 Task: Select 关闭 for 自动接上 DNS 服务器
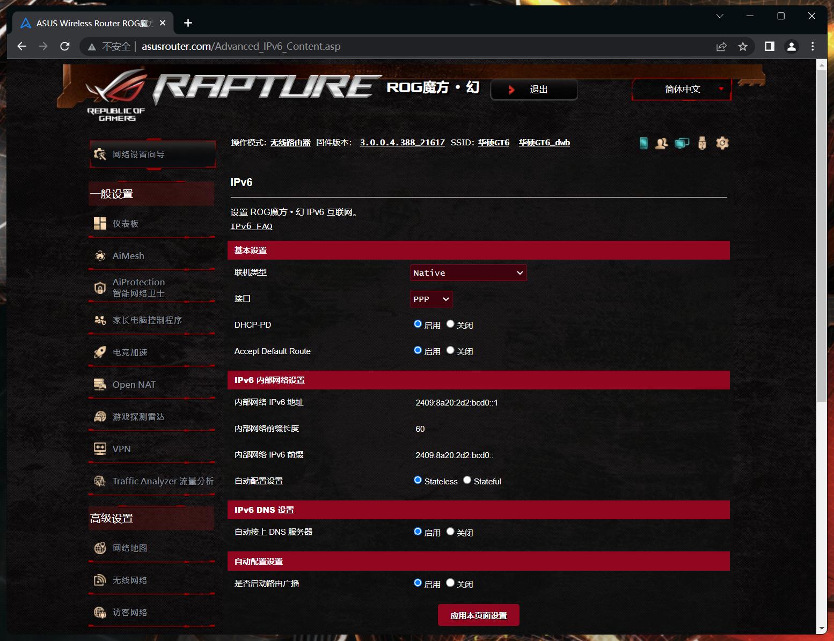point(450,532)
